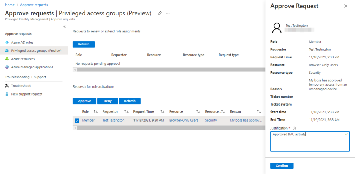
Task: Deny the selected role activation request
Action: coord(107,101)
